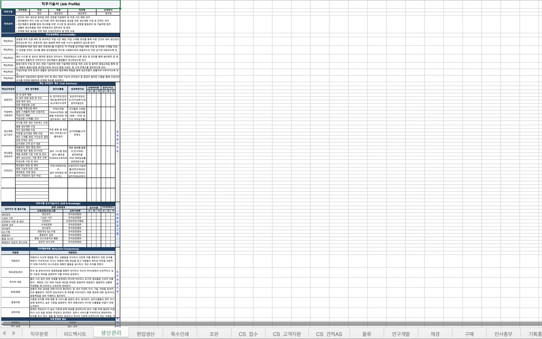Switch to the 연구개발 sheet tab

[401, 334]
